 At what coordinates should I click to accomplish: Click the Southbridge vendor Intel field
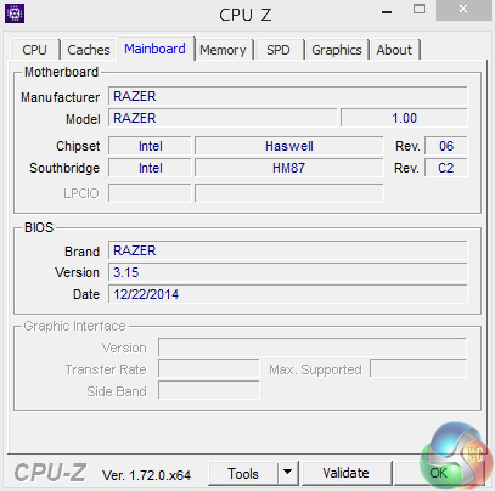click(x=150, y=168)
